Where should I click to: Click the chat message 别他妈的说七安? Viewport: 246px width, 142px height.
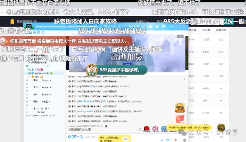[x=80, y=130]
